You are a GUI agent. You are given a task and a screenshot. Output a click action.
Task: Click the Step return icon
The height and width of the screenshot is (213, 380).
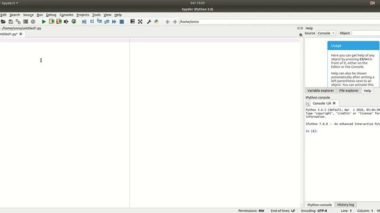pos(107,22)
